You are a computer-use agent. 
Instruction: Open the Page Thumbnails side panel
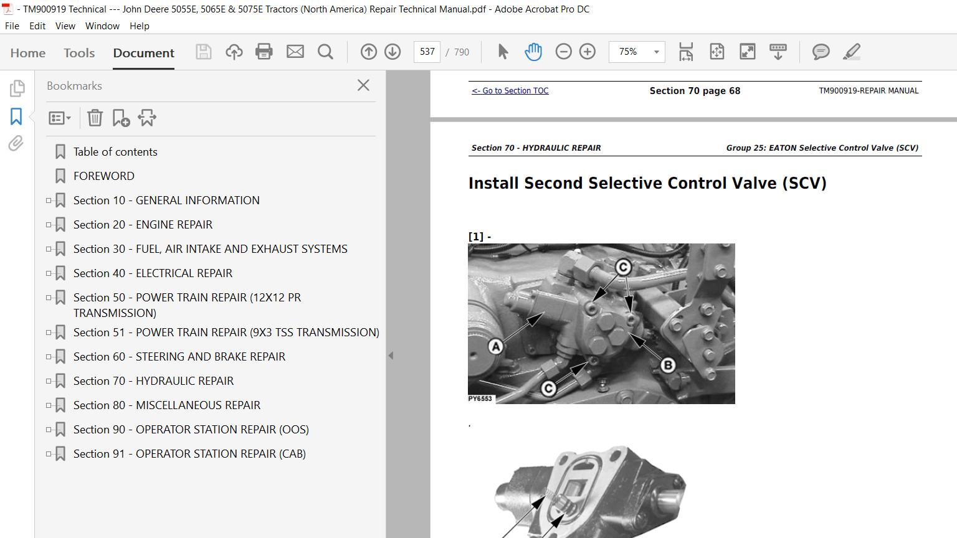[17, 88]
